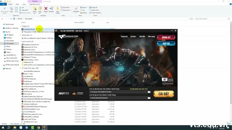Collapse the Today (2) group
Image resolution: width=232 pixels, height=130 pixels.
click(21, 26)
